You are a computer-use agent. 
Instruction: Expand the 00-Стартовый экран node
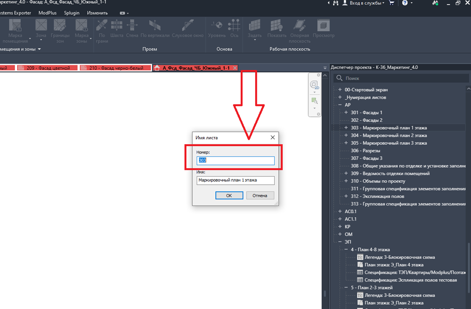tap(340, 90)
